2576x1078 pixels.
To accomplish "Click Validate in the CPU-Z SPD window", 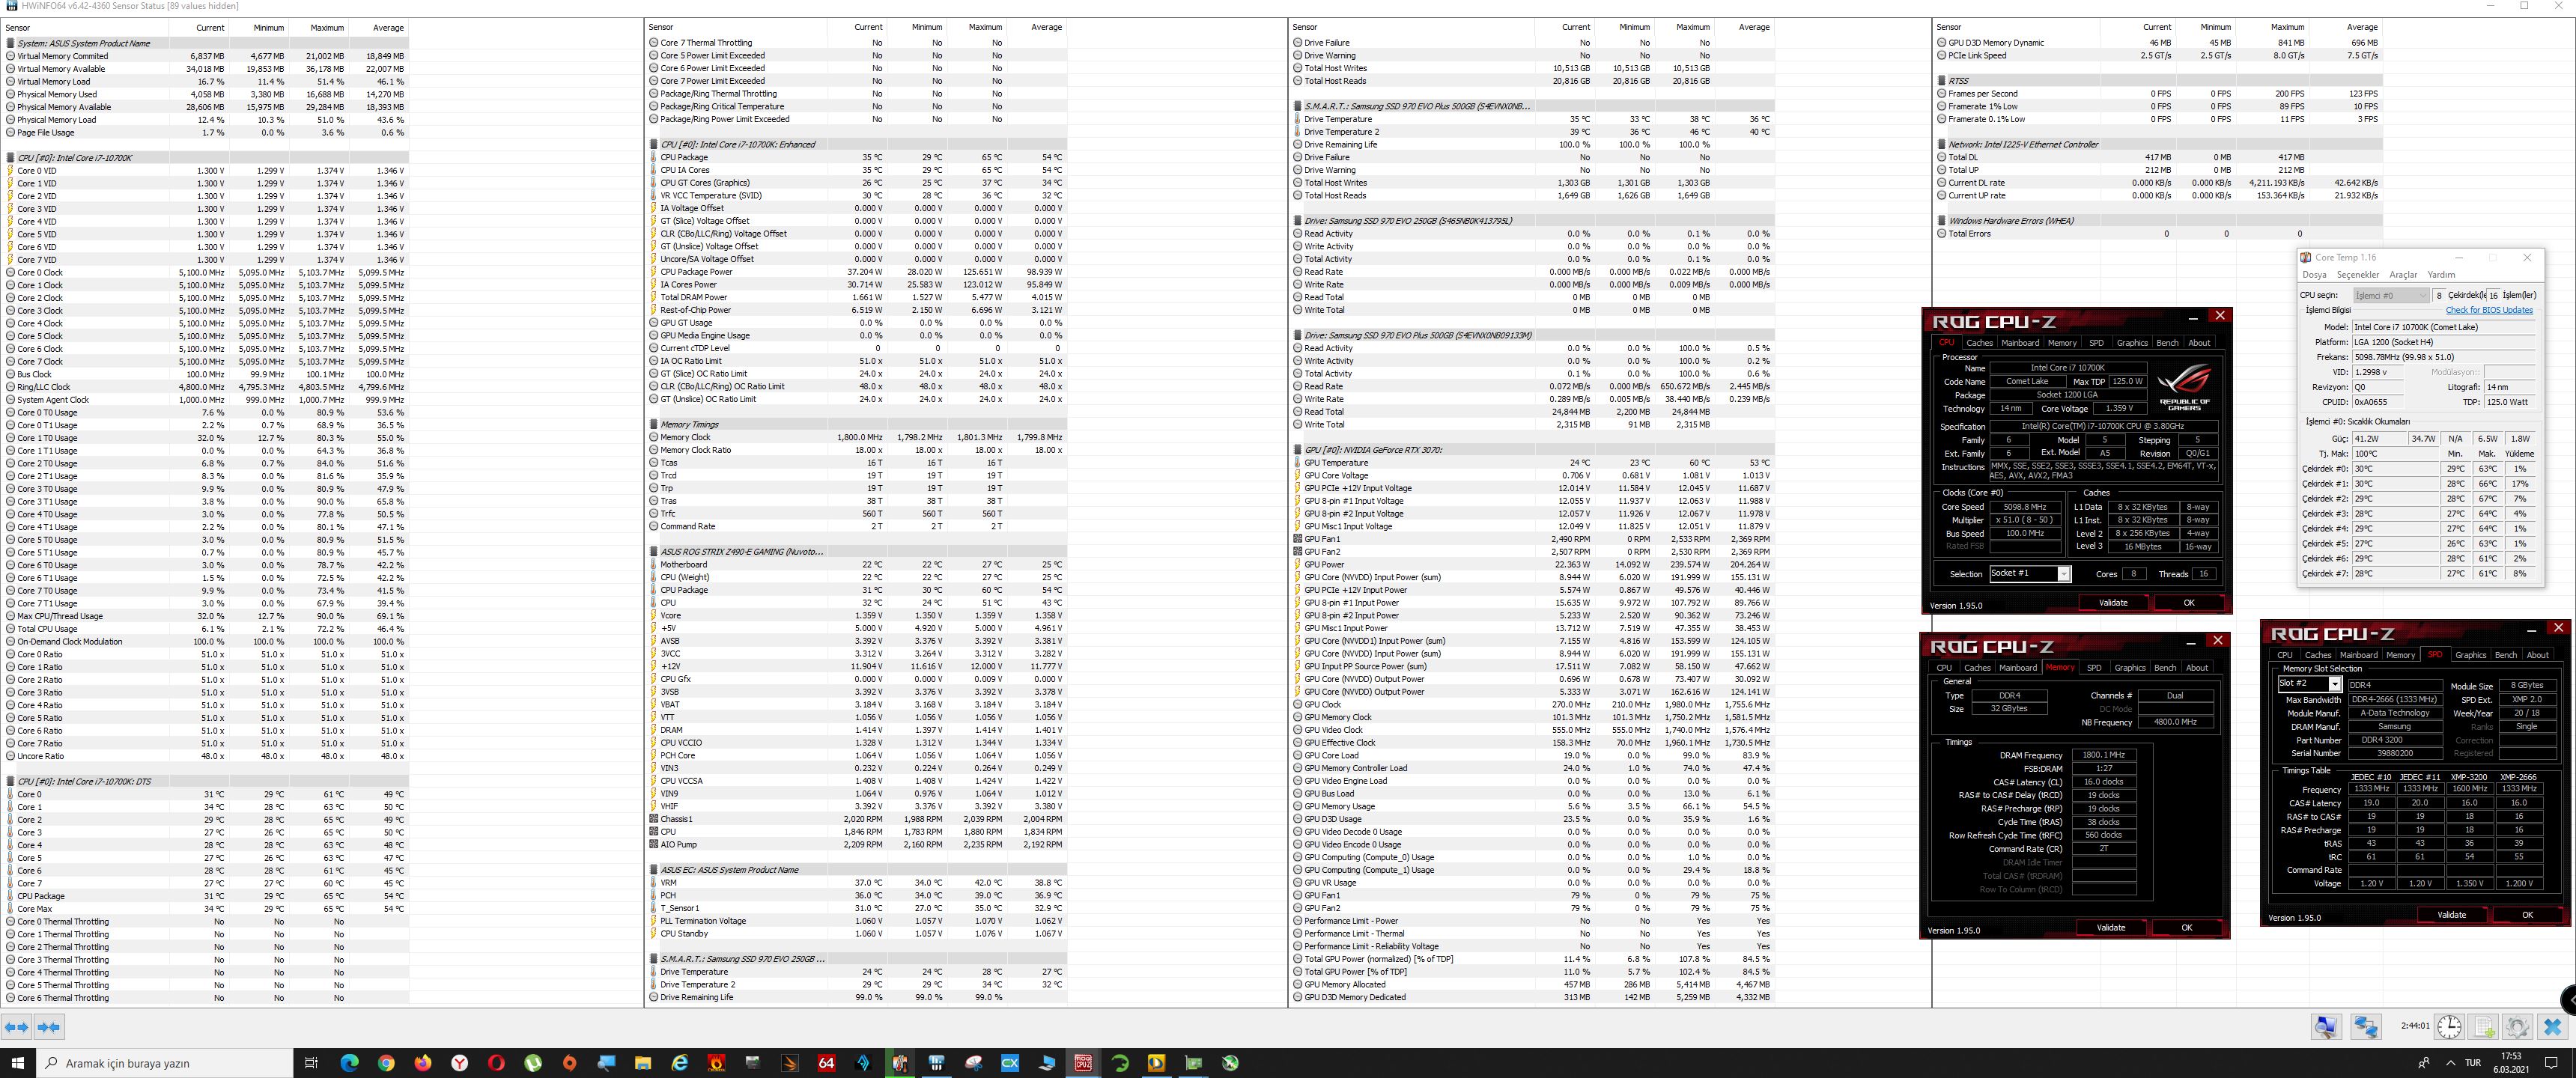I will [x=2451, y=914].
